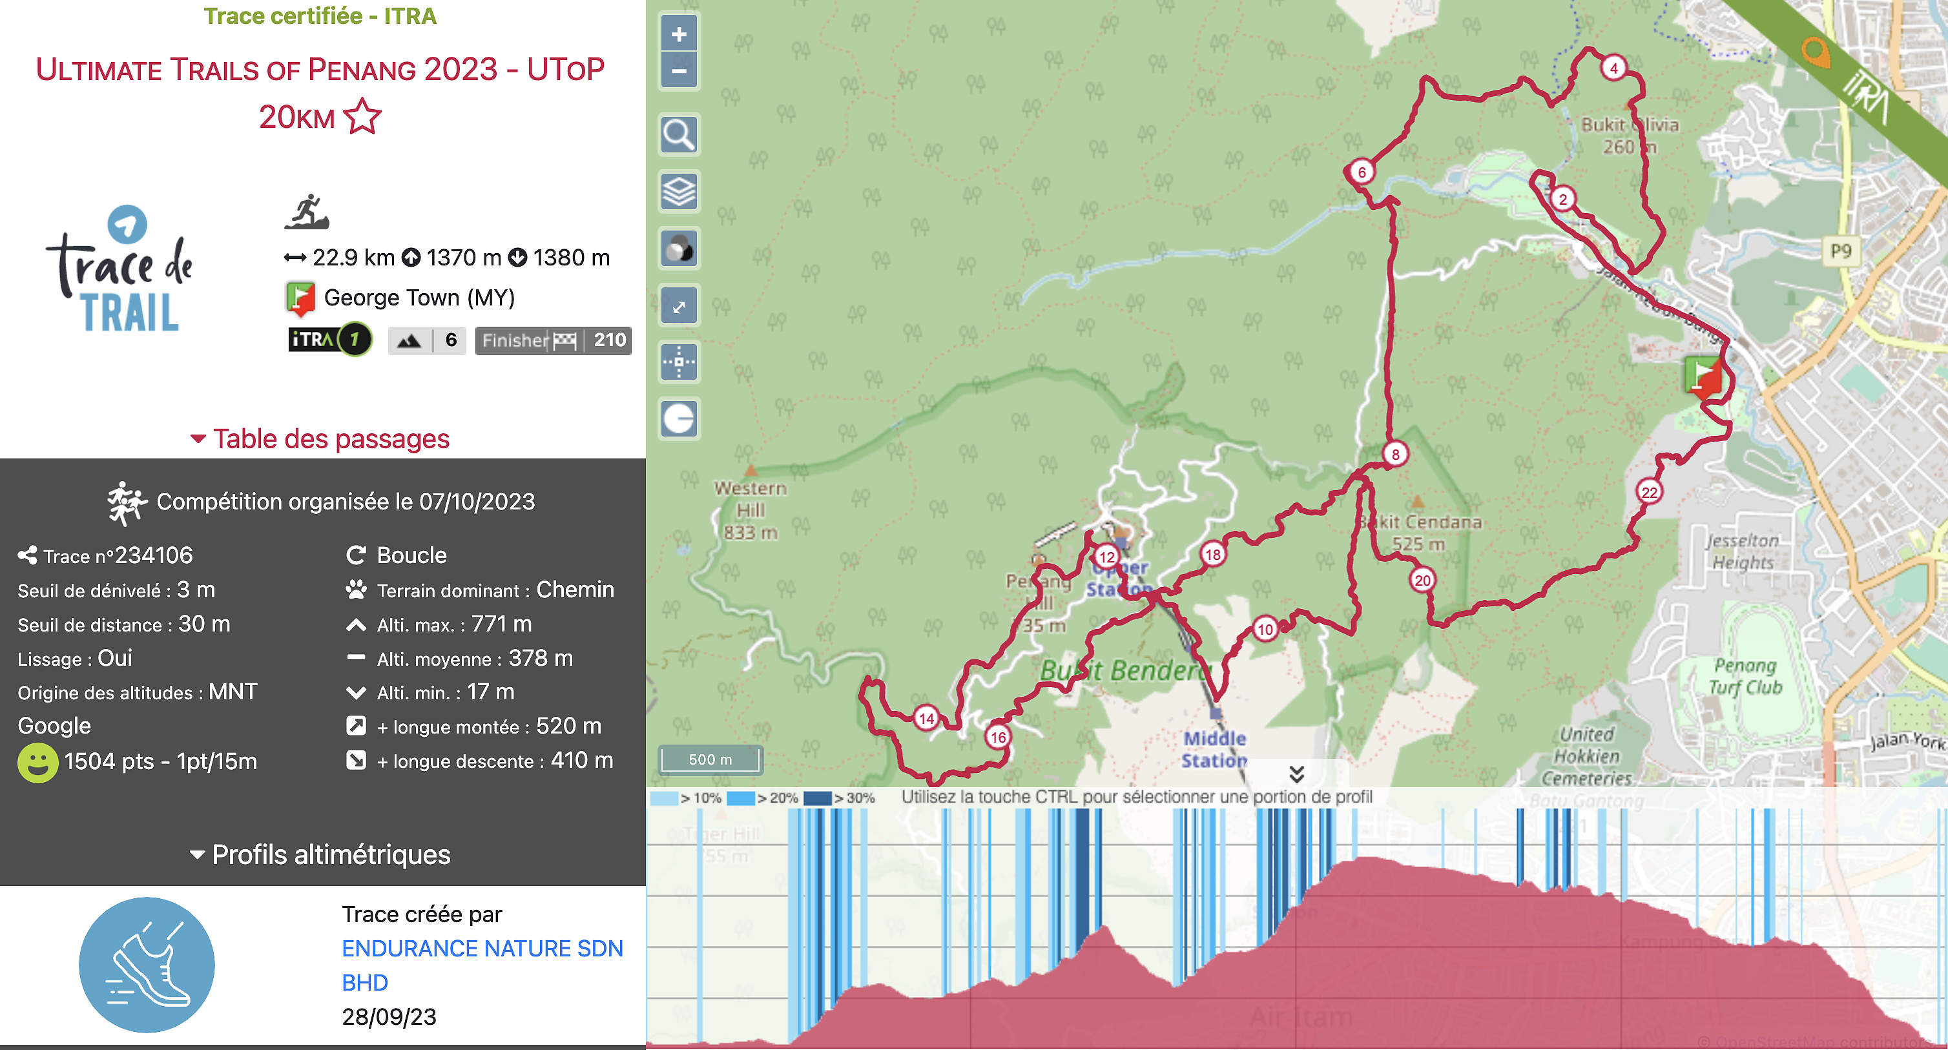The width and height of the screenshot is (1948, 1050).
Task: Click the green smiley rating icon
Action: [39, 761]
